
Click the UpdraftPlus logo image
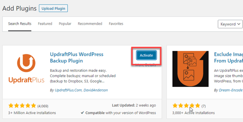pos(26,69)
